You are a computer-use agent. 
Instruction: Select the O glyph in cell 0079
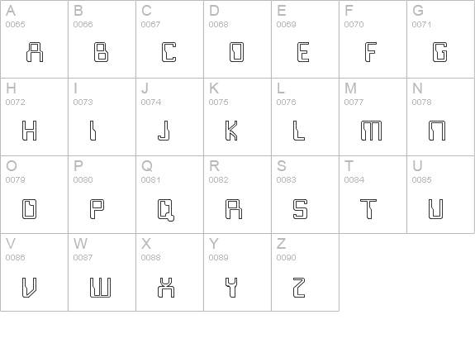coord(30,209)
